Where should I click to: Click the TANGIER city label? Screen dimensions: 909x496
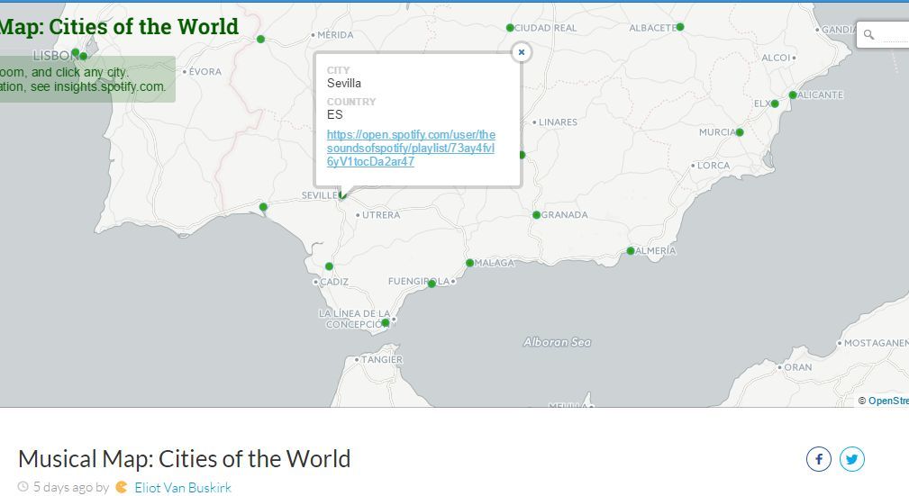point(382,360)
